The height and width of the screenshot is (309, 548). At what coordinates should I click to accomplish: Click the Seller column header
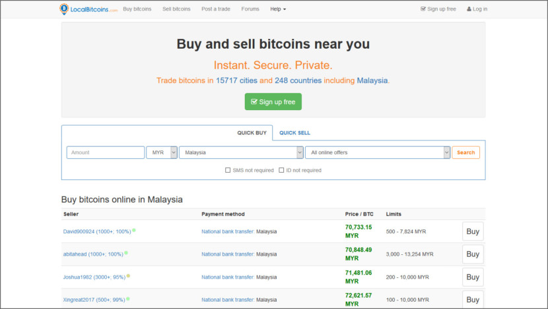71,214
